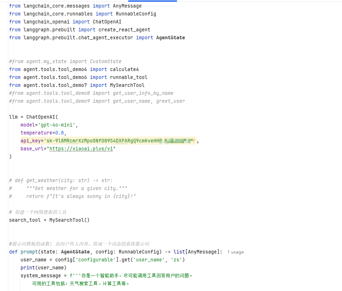Image resolution: width=342 pixels, height=291 pixels.
Task: Click the "Get weather for a given city." docstring
Action: pos(77,188)
